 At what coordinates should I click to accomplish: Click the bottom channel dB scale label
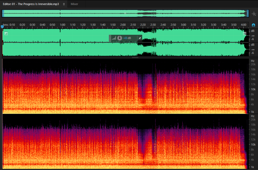tap(253, 45)
